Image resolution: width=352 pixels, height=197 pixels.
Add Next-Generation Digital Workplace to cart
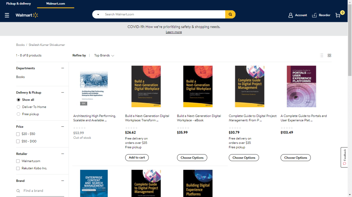pos(137,158)
